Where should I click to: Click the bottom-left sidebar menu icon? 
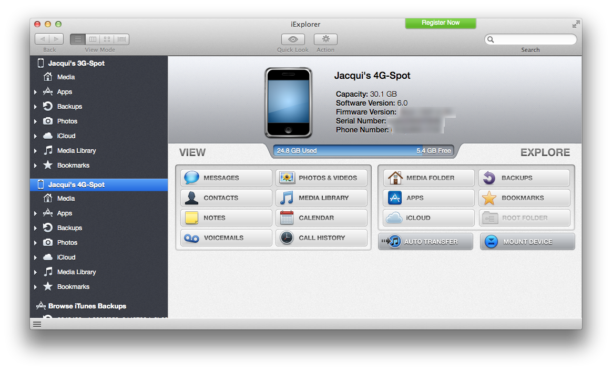pyautogui.click(x=37, y=324)
